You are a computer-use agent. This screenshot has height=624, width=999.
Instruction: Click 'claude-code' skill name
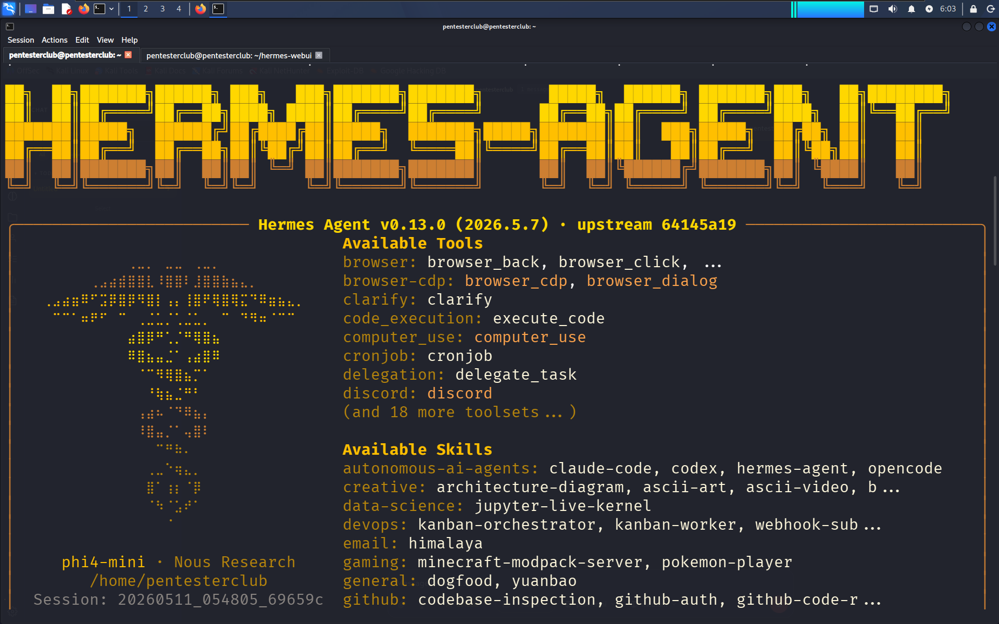600,468
